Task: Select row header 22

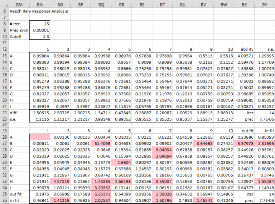Action: [4, 113]
